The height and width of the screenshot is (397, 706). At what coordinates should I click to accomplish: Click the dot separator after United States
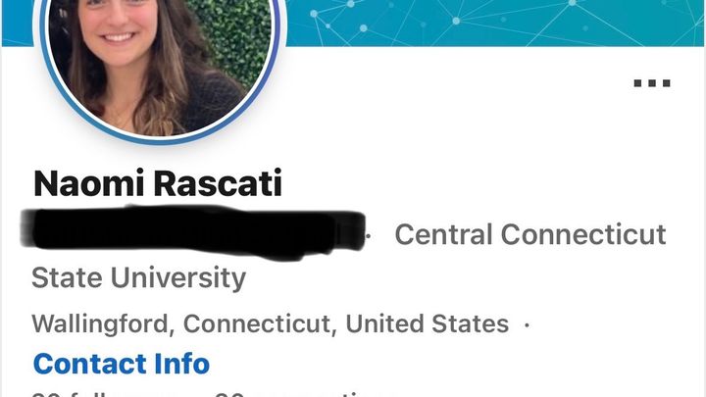(527, 324)
